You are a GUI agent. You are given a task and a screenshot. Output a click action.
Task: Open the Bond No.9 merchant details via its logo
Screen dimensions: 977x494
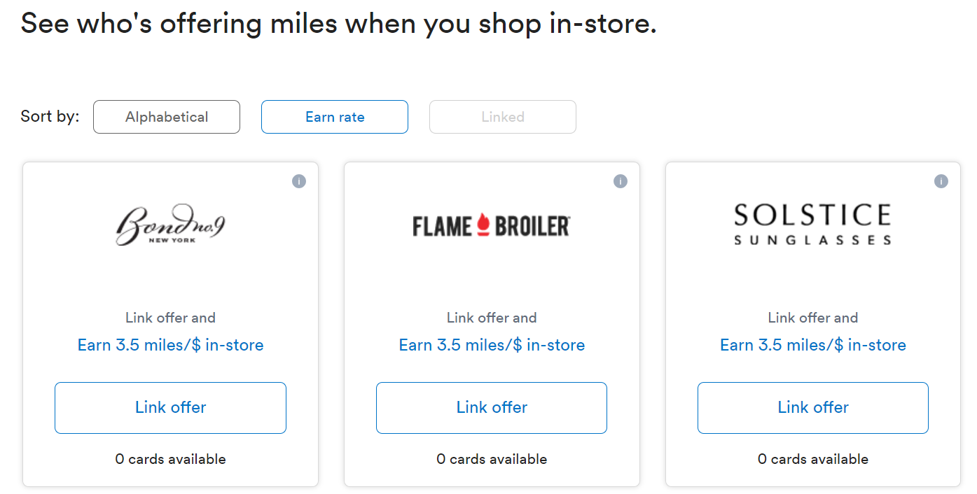(x=170, y=224)
